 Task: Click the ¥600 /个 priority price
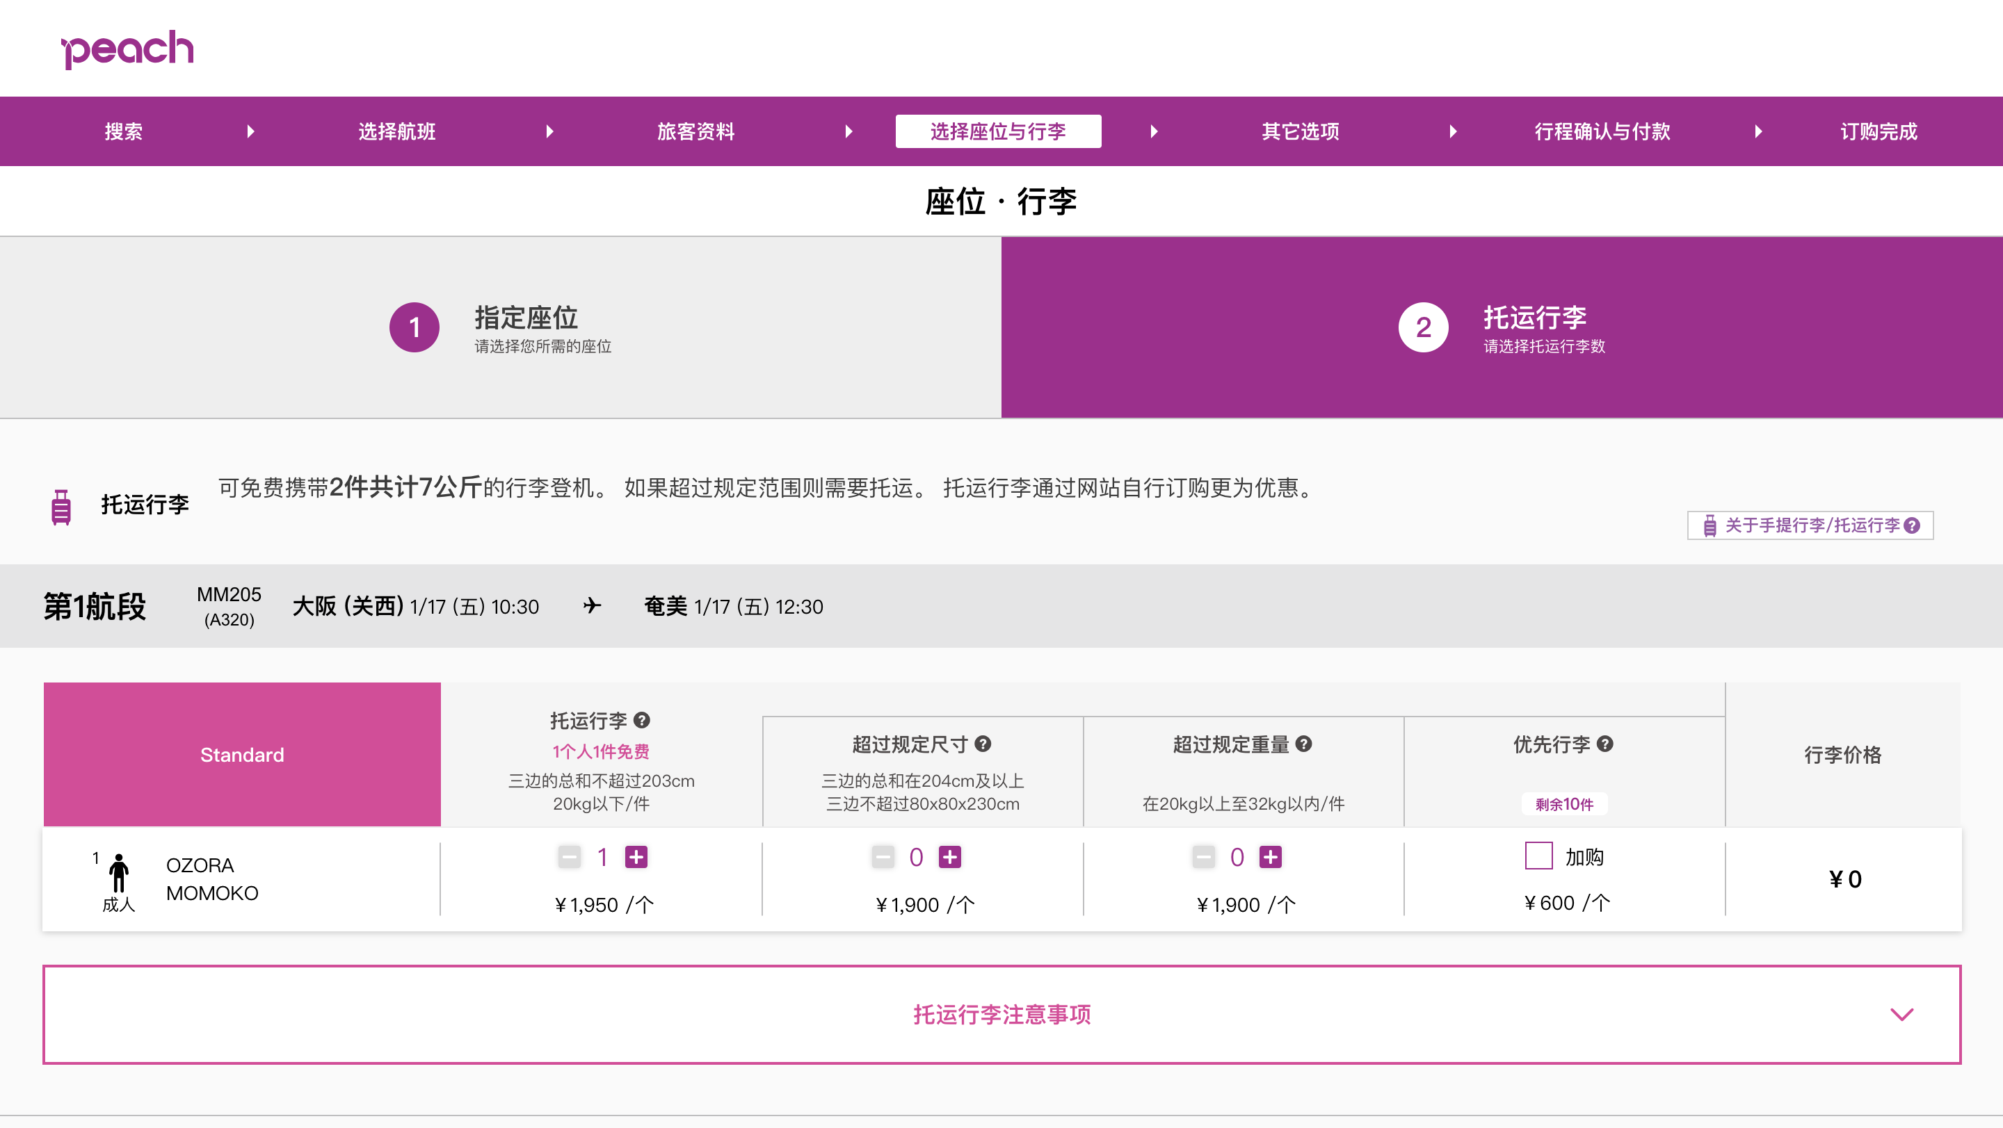(x=1567, y=903)
